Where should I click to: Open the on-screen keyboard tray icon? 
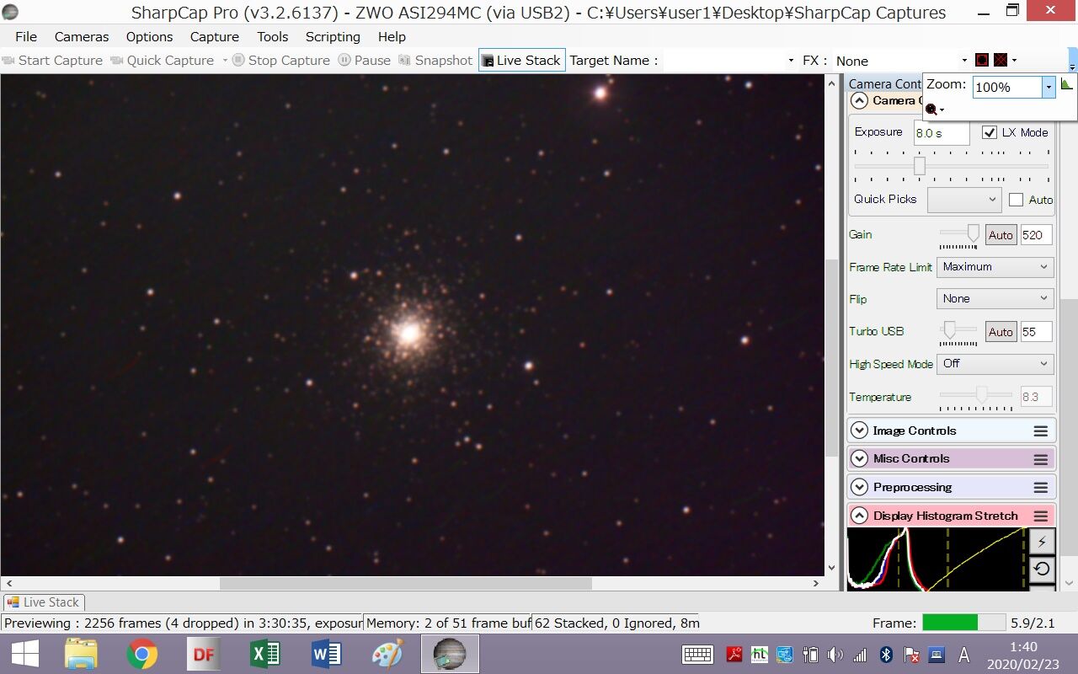pos(698,655)
